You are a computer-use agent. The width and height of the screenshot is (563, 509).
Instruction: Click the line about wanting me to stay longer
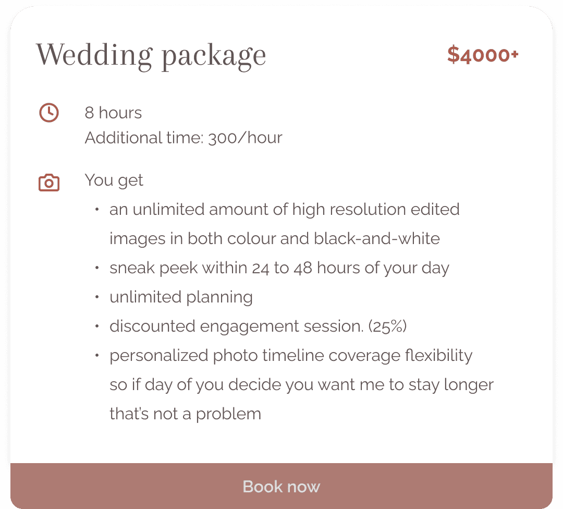tap(301, 385)
